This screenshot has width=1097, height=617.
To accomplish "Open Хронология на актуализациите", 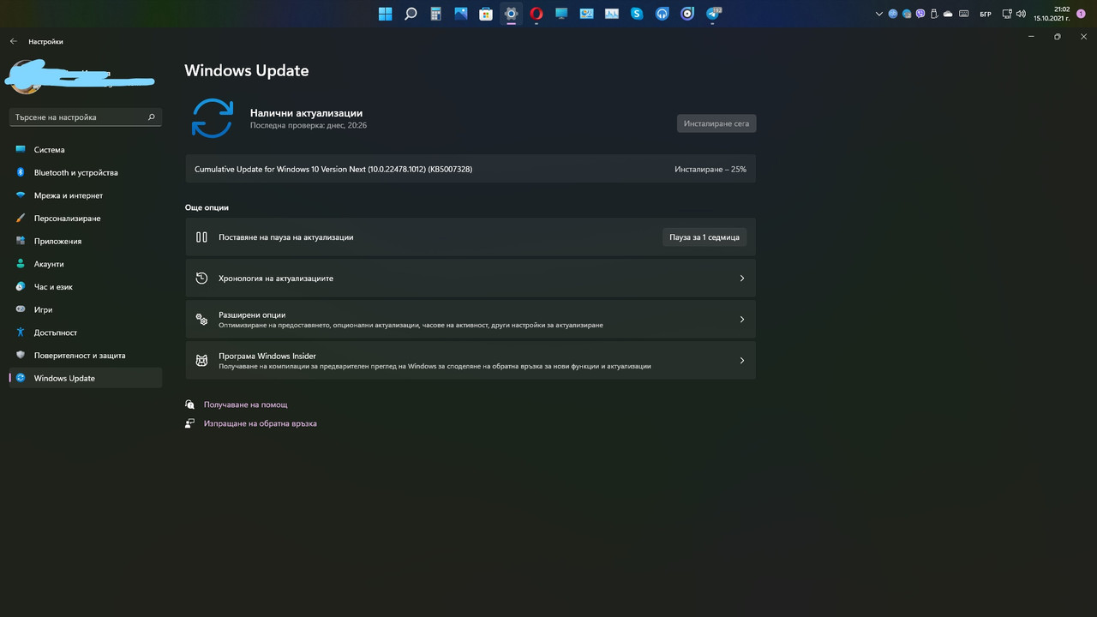I will click(x=471, y=279).
